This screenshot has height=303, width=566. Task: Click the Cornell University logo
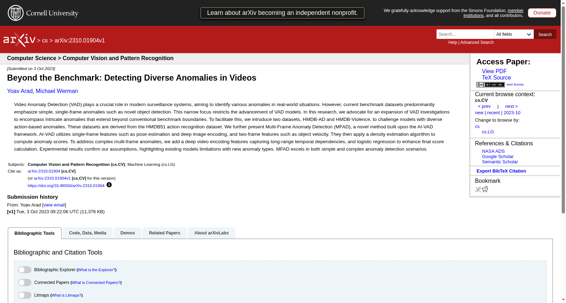43,13
